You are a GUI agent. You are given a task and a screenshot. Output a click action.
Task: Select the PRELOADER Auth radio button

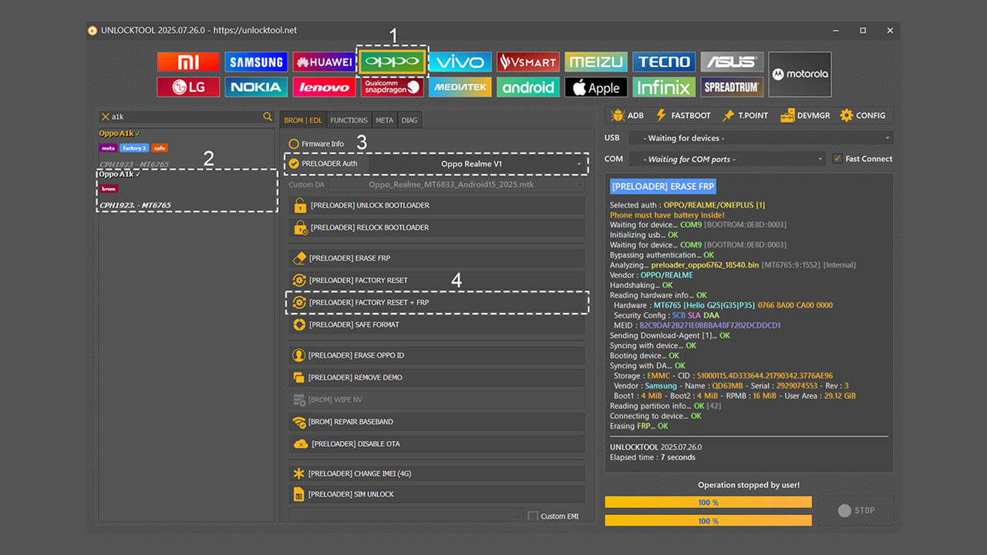pyautogui.click(x=294, y=163)
